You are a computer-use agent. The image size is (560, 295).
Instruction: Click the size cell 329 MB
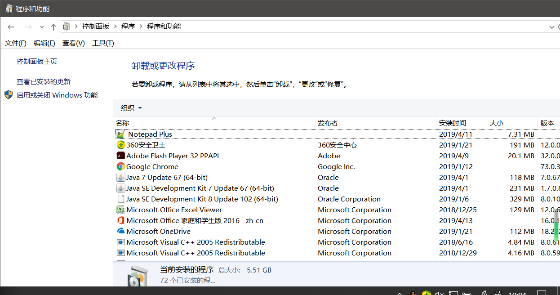(x=522, y=199)
